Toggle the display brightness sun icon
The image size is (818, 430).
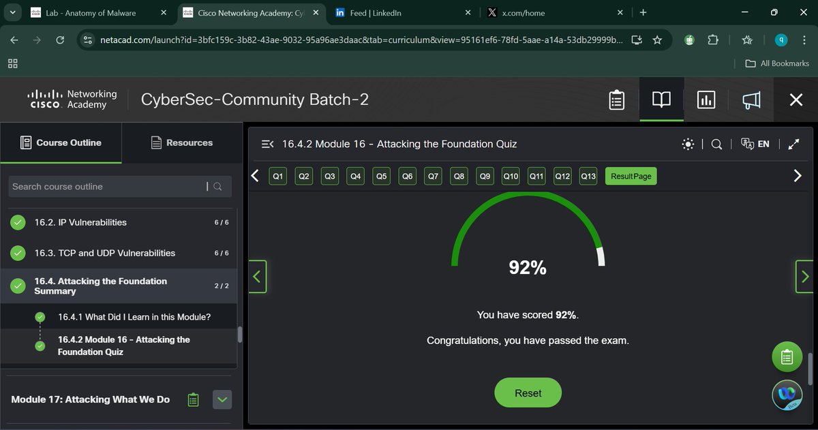(x=688, y=144)
